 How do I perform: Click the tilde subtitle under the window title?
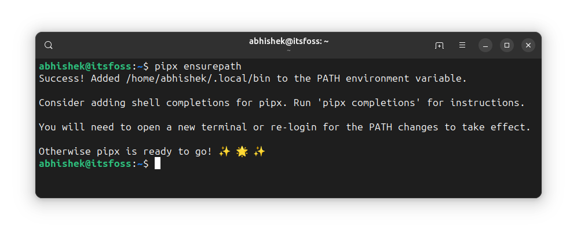pos(289,50)
